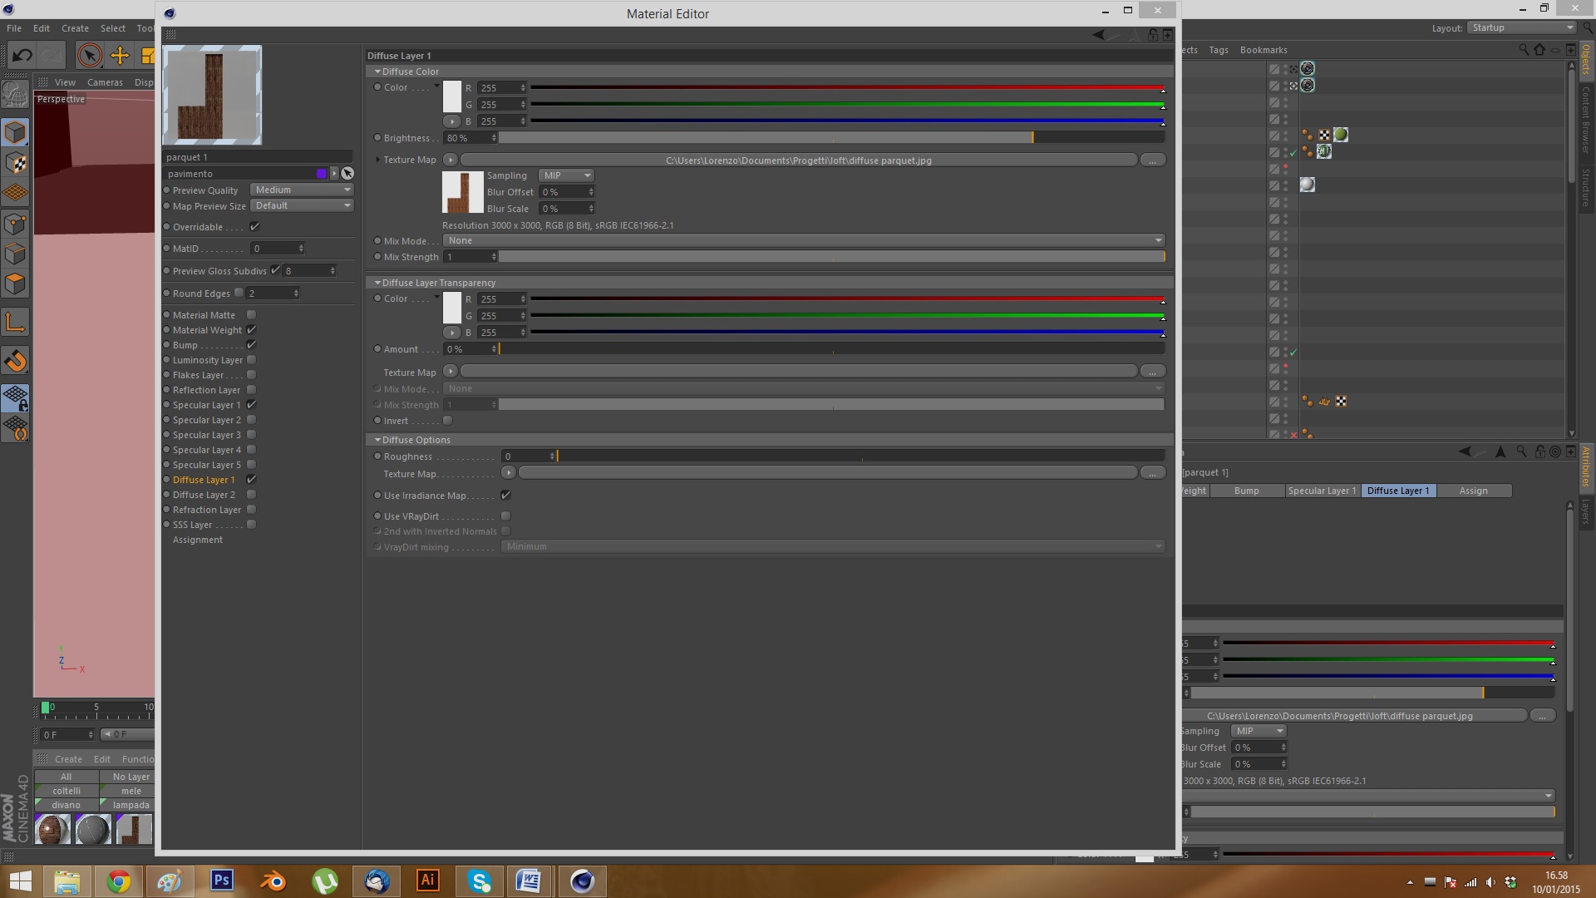Click the magnet snap tool icon

(16, 361)
